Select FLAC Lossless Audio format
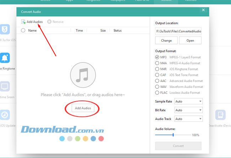The width and height of the screenshot is (231, 158). tap(157, 92)
